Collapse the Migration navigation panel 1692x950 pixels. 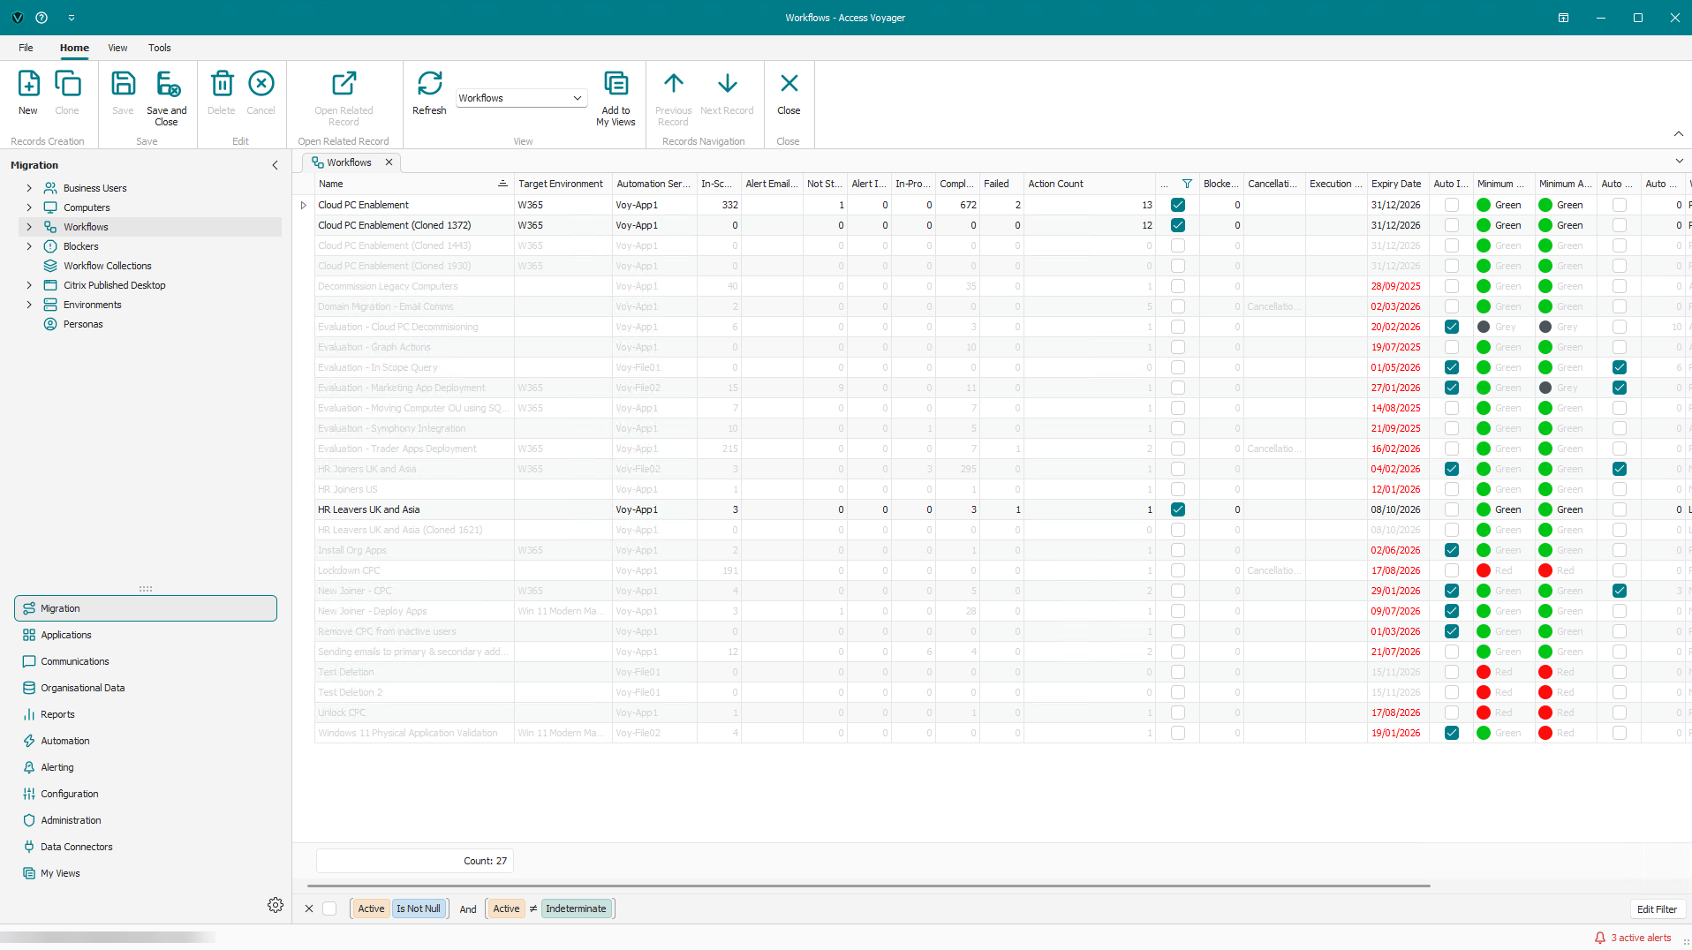coord(275,165)
